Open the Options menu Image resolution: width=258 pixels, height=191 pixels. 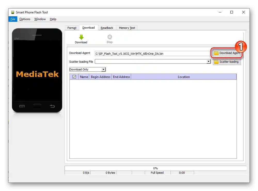click(25, 19)
